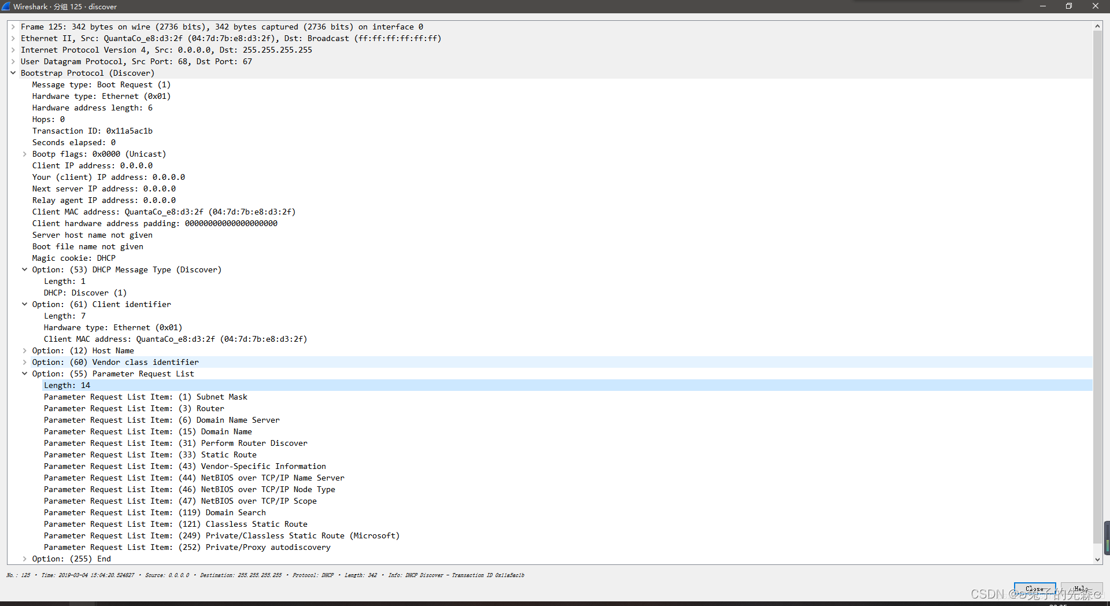The width and height of the screenshot is (1110, 606).
Task: Select Item (3) Router
Action: [134, 408]
